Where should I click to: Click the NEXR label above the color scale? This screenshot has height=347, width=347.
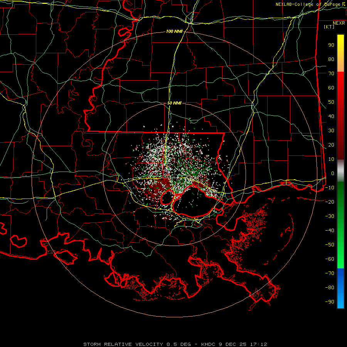point(339,23)
